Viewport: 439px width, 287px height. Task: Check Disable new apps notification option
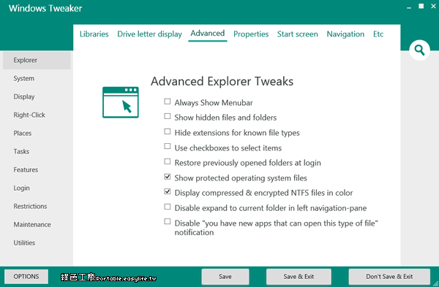[x=167, y=221]
